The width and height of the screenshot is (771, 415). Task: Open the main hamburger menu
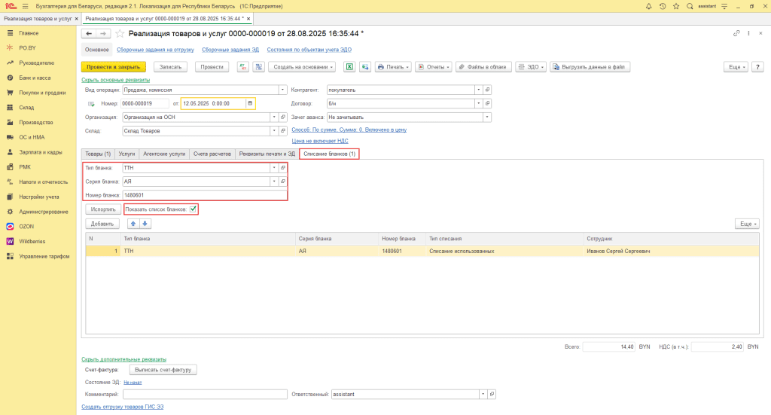pyautogui.click(x=25, y=6)
